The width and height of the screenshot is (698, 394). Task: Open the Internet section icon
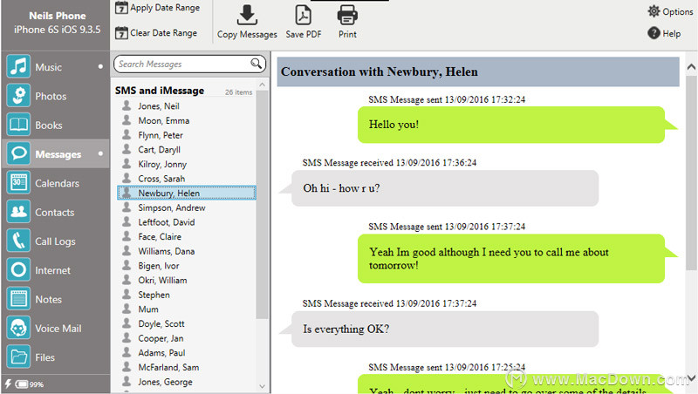(x=18, y=270)
